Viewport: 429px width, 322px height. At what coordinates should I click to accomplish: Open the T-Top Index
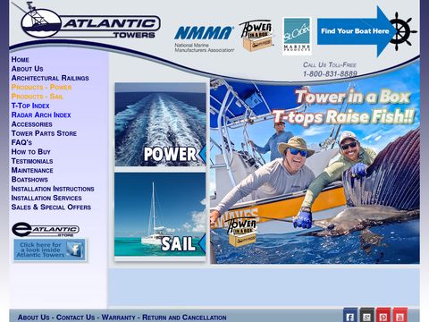click(x=30, y=106)
